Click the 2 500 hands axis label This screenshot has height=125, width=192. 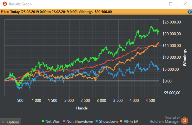pyautogui.click(x=85, y=101)
